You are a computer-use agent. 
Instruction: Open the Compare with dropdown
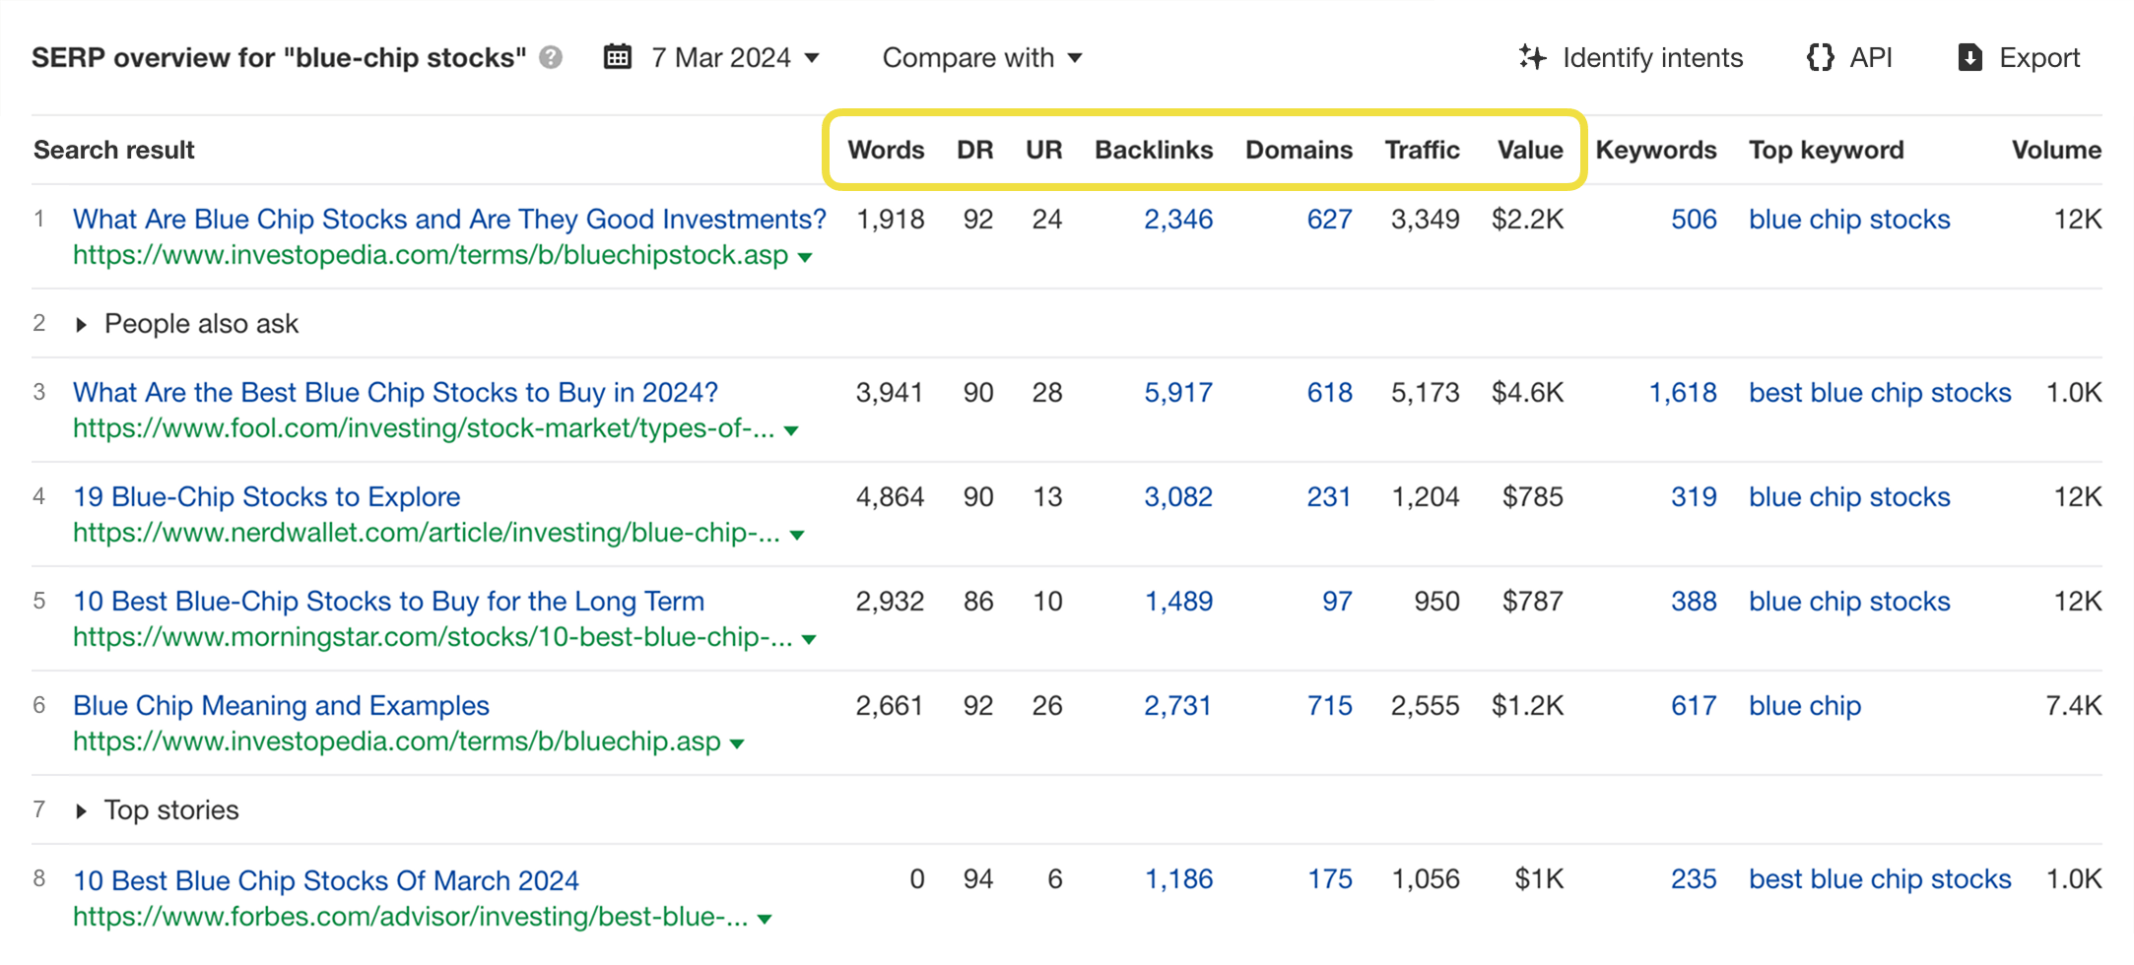point(981,57)
